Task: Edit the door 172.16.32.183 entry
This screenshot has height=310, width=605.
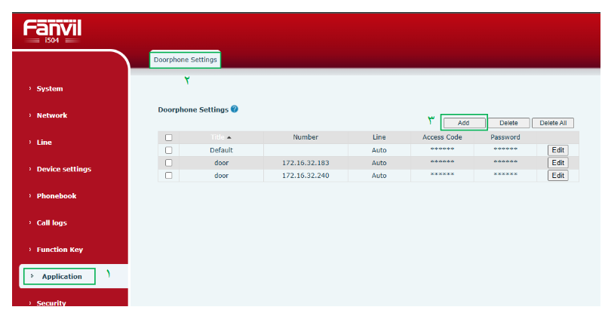Action: (558, 163)
